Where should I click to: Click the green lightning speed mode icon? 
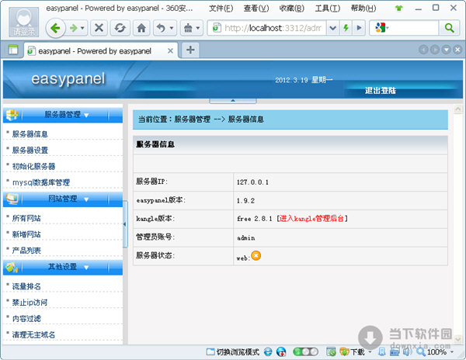click(x=346, y=28)
